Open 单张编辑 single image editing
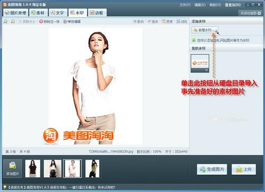This screenshot has height=192, width=265. click(72, 22)
